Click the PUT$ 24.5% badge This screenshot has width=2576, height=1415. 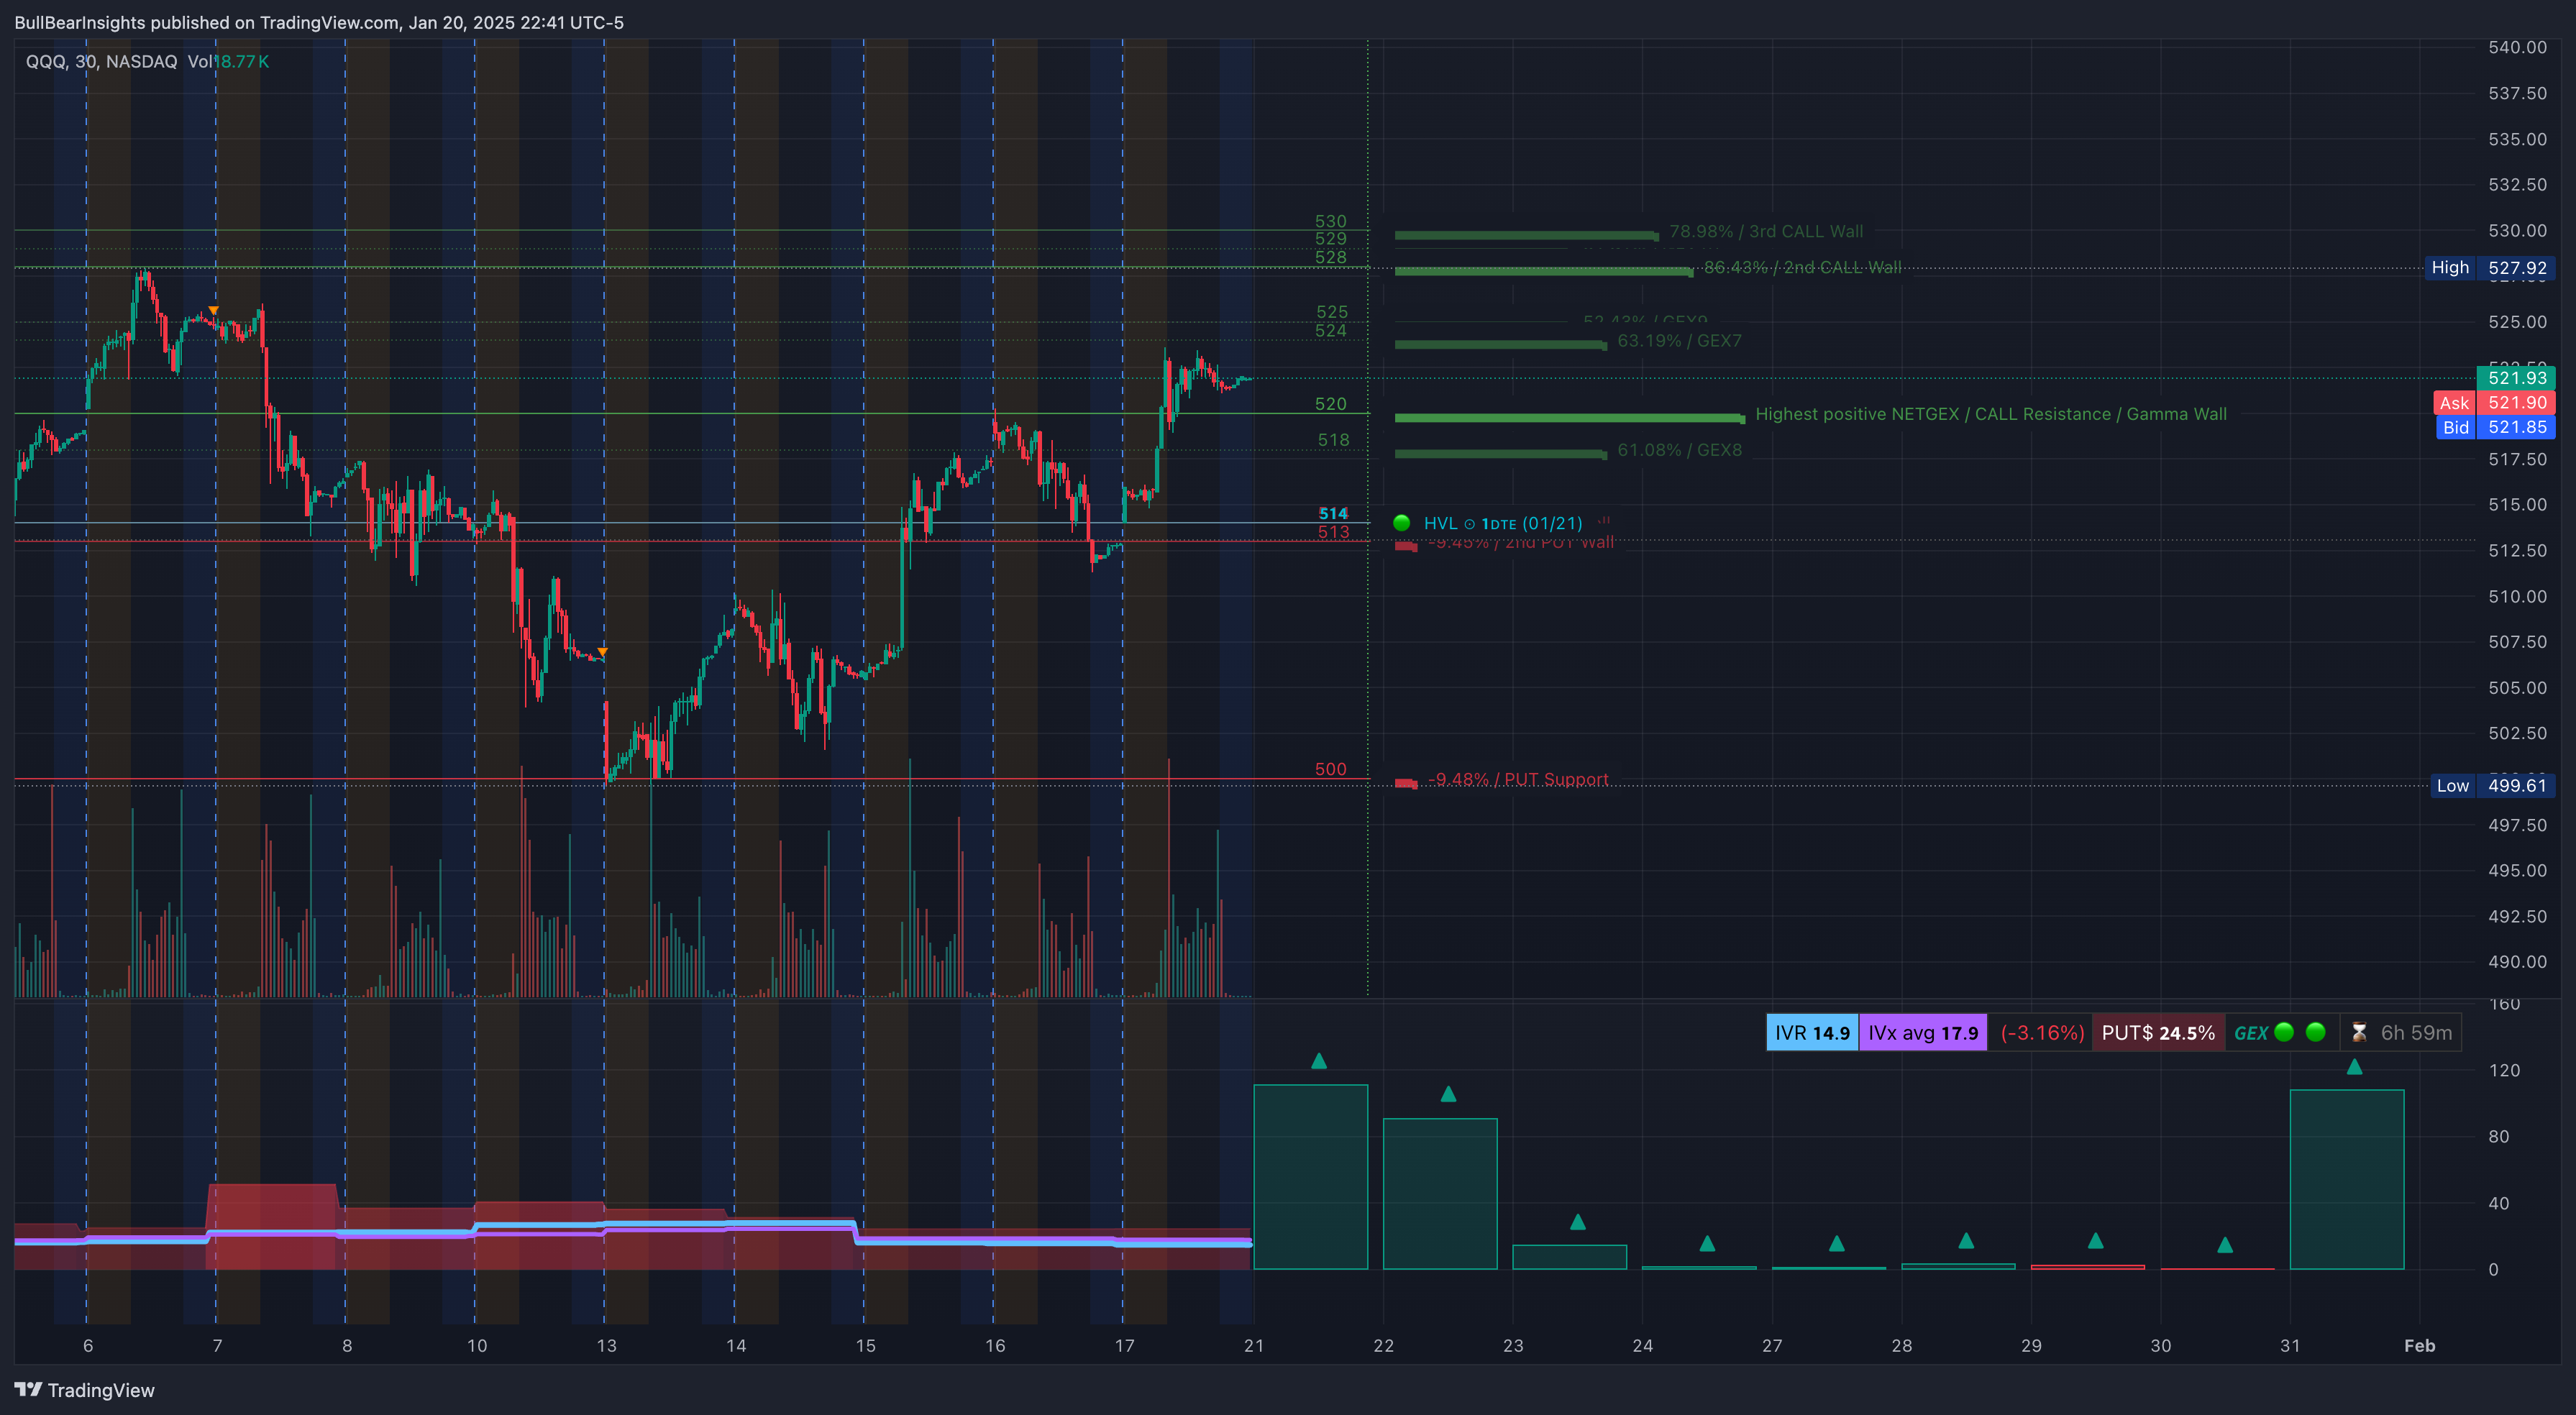tap(2158, 1032)
